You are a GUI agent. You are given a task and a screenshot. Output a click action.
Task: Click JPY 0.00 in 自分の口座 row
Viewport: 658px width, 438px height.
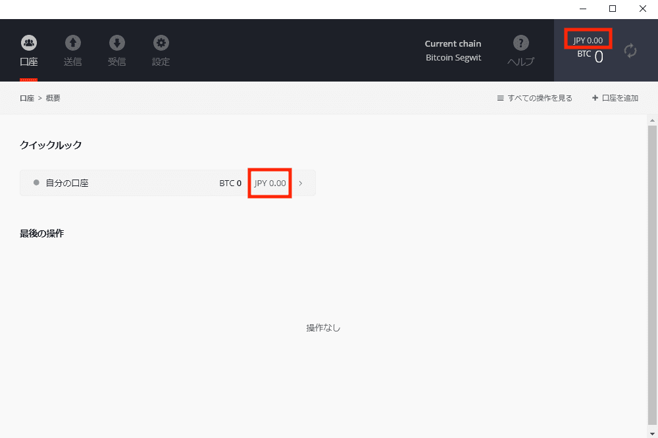270,183
